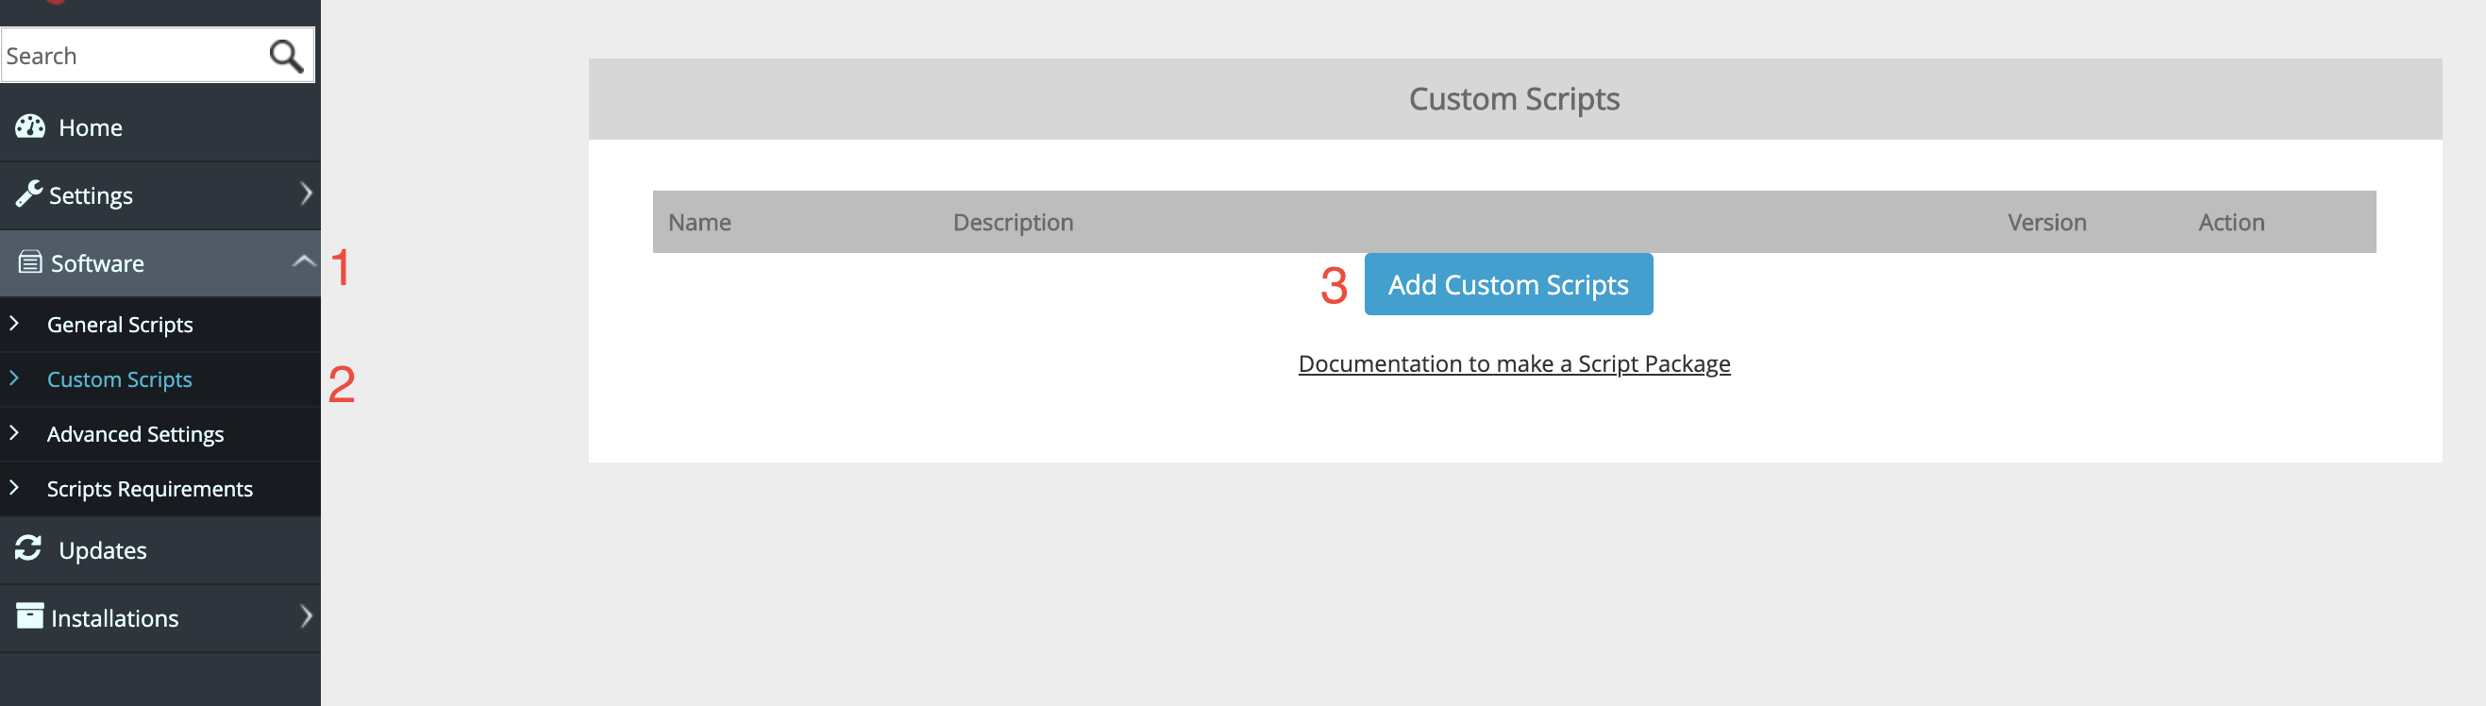Screen dimensions: 2486x706
Task: Open Scripts Requirements submenu item
Action: point(149,489)
